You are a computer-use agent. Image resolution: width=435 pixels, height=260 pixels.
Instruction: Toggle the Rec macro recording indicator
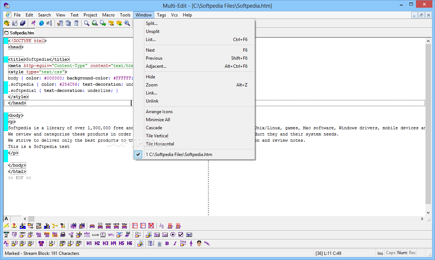412,253
